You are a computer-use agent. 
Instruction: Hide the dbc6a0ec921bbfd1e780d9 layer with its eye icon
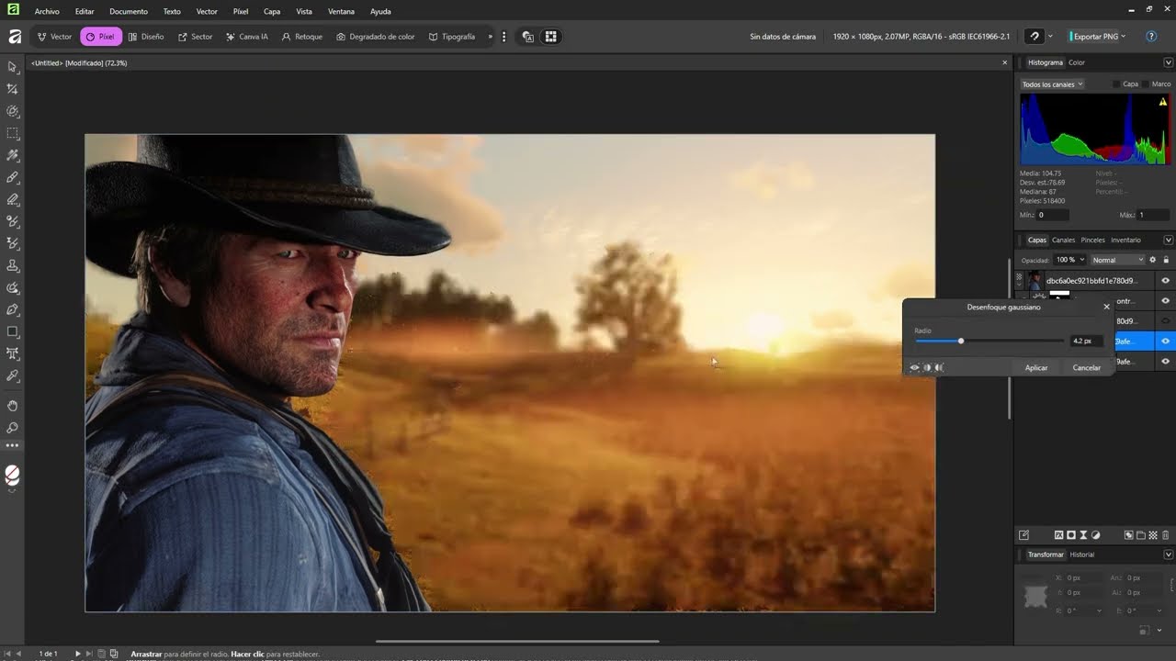pos(1166,281)
